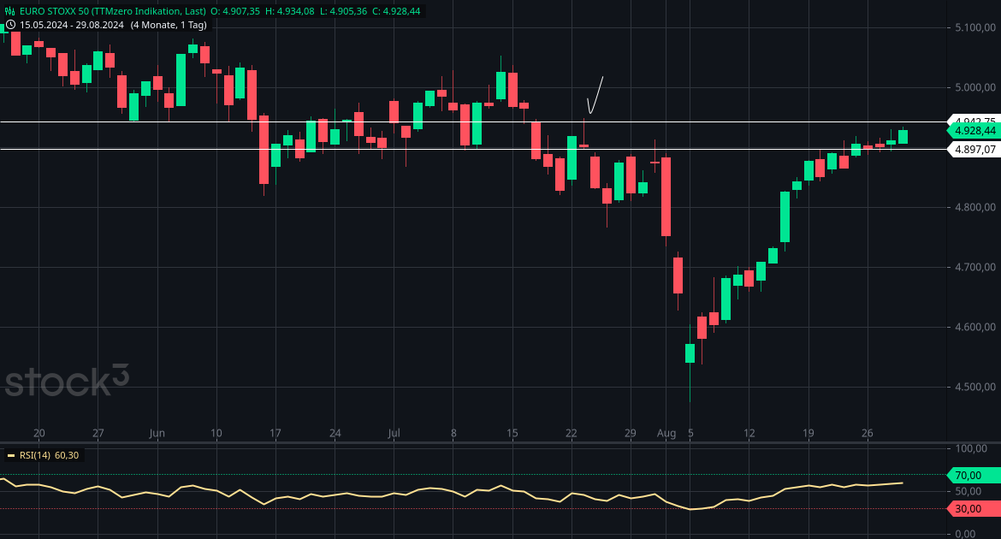Click the date label 12 on time axis
This screenshot has height=539, width=1001.
pyautogui.click(x=749, y=433)
